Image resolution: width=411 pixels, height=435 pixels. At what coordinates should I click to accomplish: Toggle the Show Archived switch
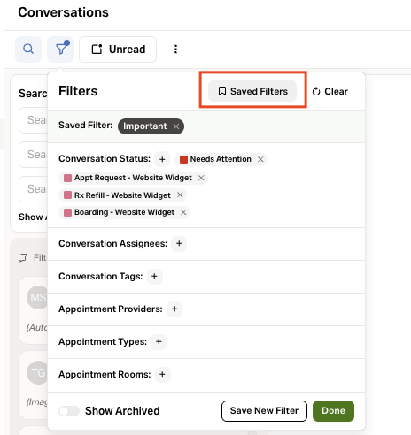[x=69, y=411]
